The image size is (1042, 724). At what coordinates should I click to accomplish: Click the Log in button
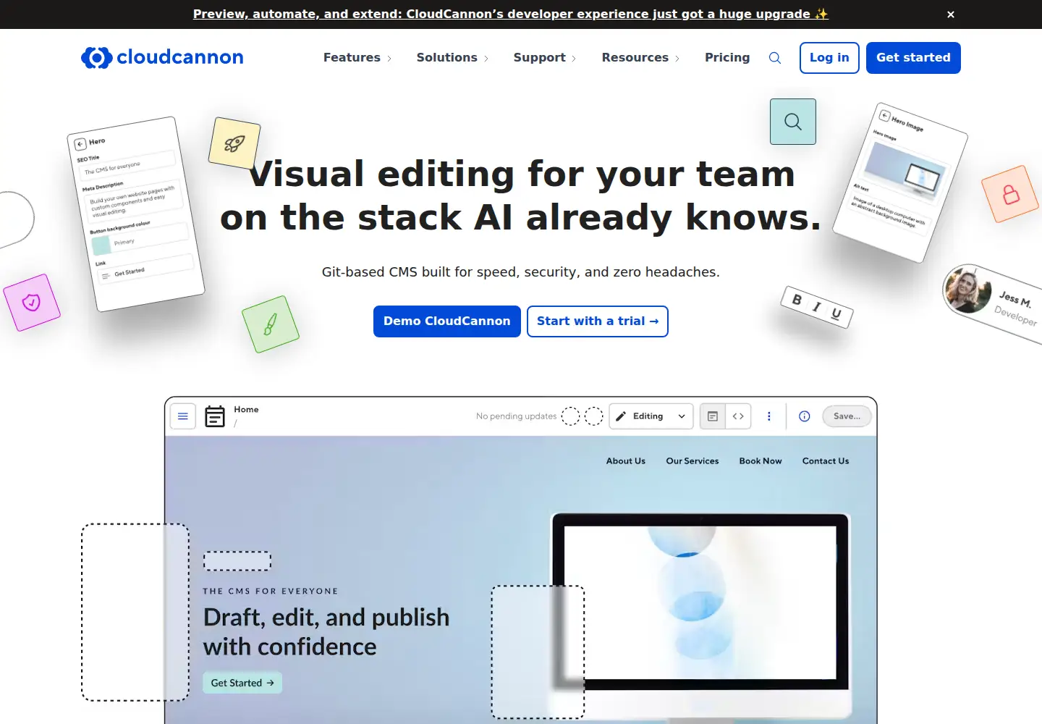point(829,58)
